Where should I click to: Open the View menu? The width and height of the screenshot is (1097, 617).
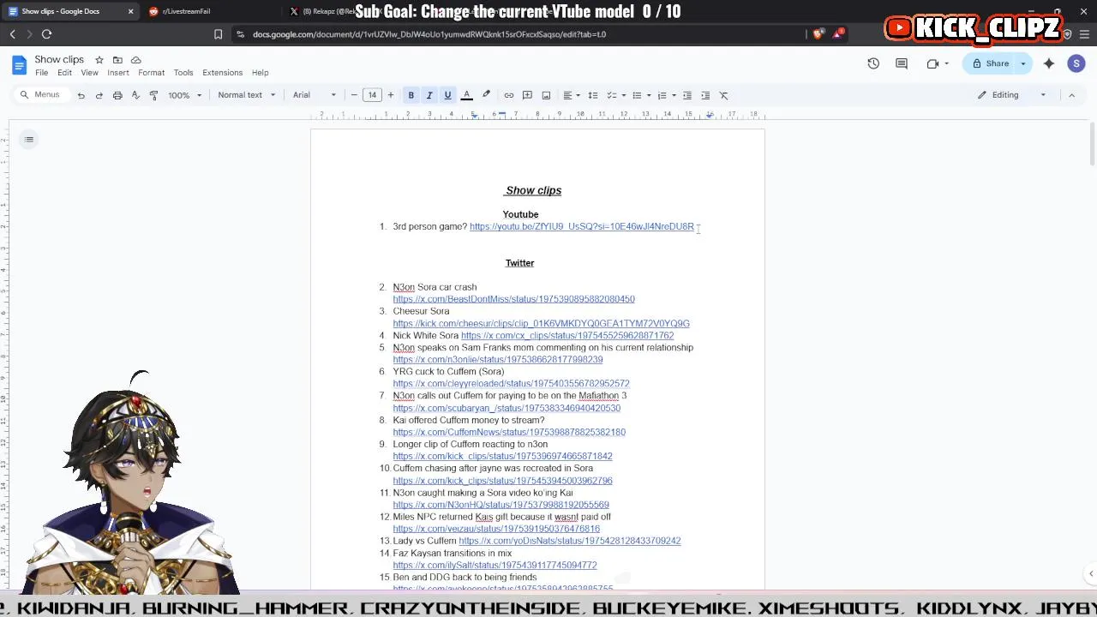(x=89, y=73)
